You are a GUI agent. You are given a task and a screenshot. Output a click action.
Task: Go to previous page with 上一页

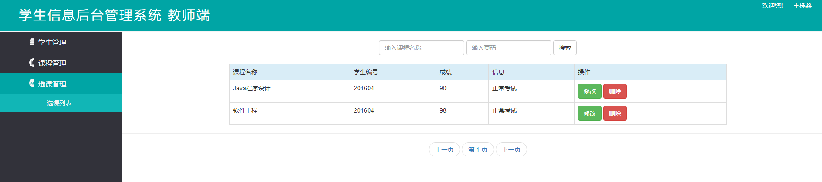[x=444, y=149]
